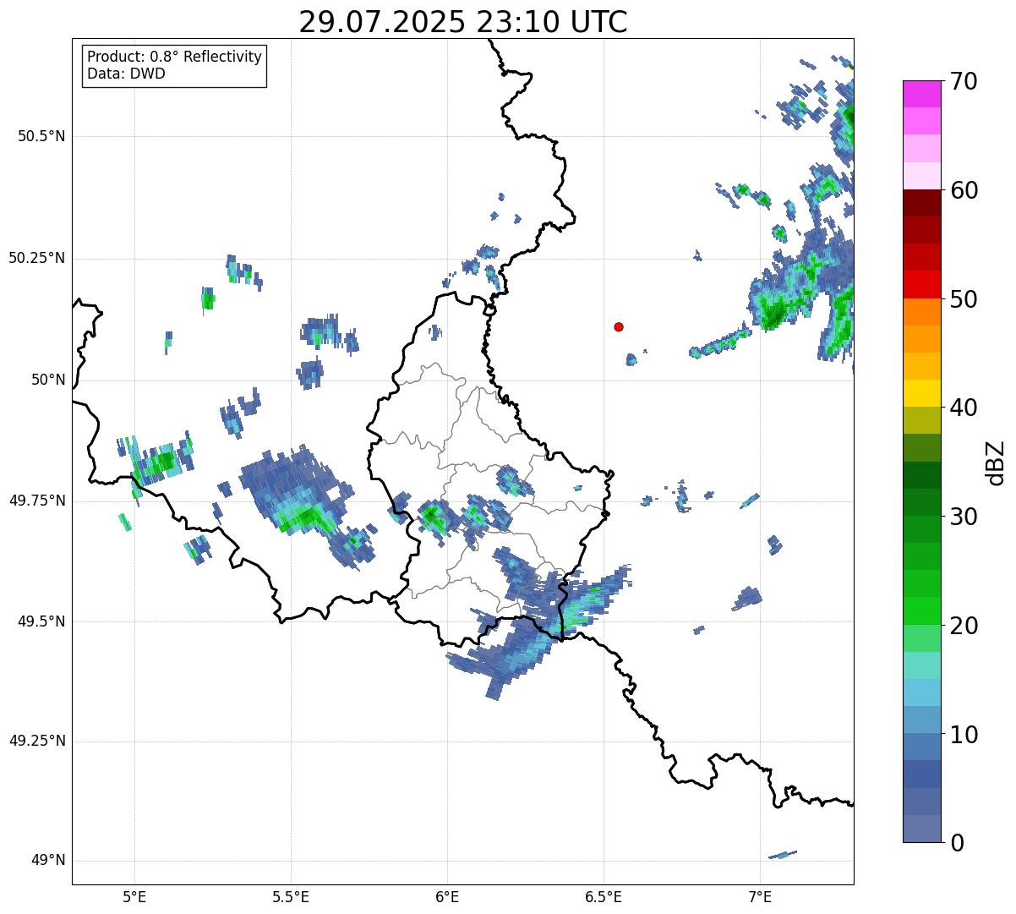Image resolution: width=1016 pixels, height=914 pixels.
Task: Click the dark maroon colorbar segment below 60
Action: (921, 203)
